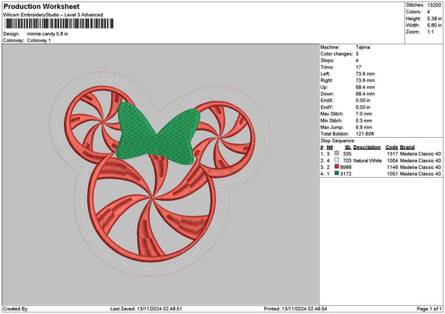Viewport: 445px width, 314px height.
Task: Click the 'Max Jump:' value '6.9 mm'
Action: point(363,127)
